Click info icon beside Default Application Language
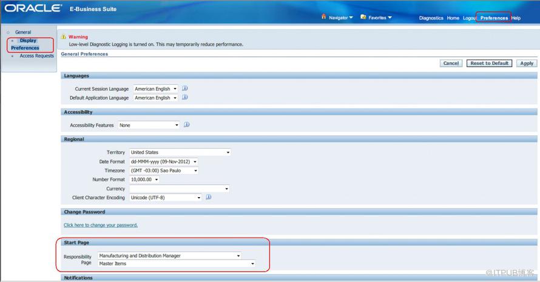The width and height of the screenshot is (540, 282). pos(185,97)
